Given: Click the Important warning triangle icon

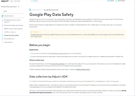Looking at the screenshot, I should (31, 32).
